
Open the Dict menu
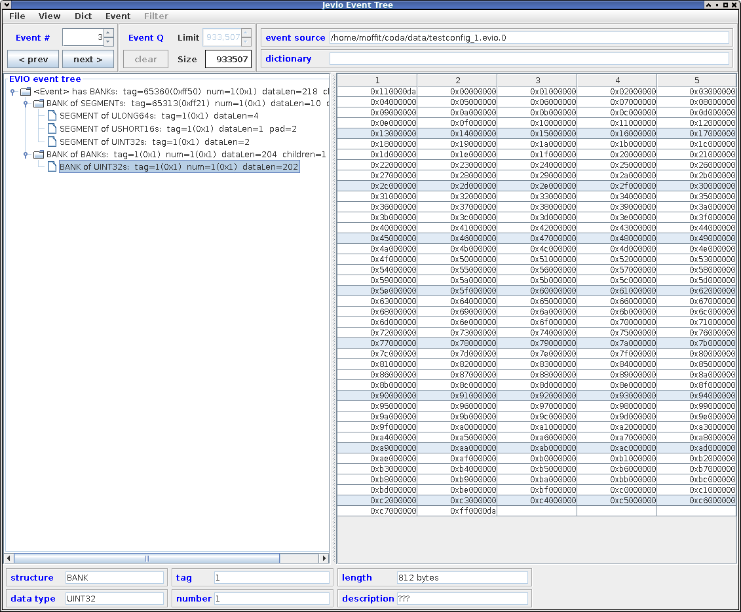pyautogui.click(x=83, y=16)
